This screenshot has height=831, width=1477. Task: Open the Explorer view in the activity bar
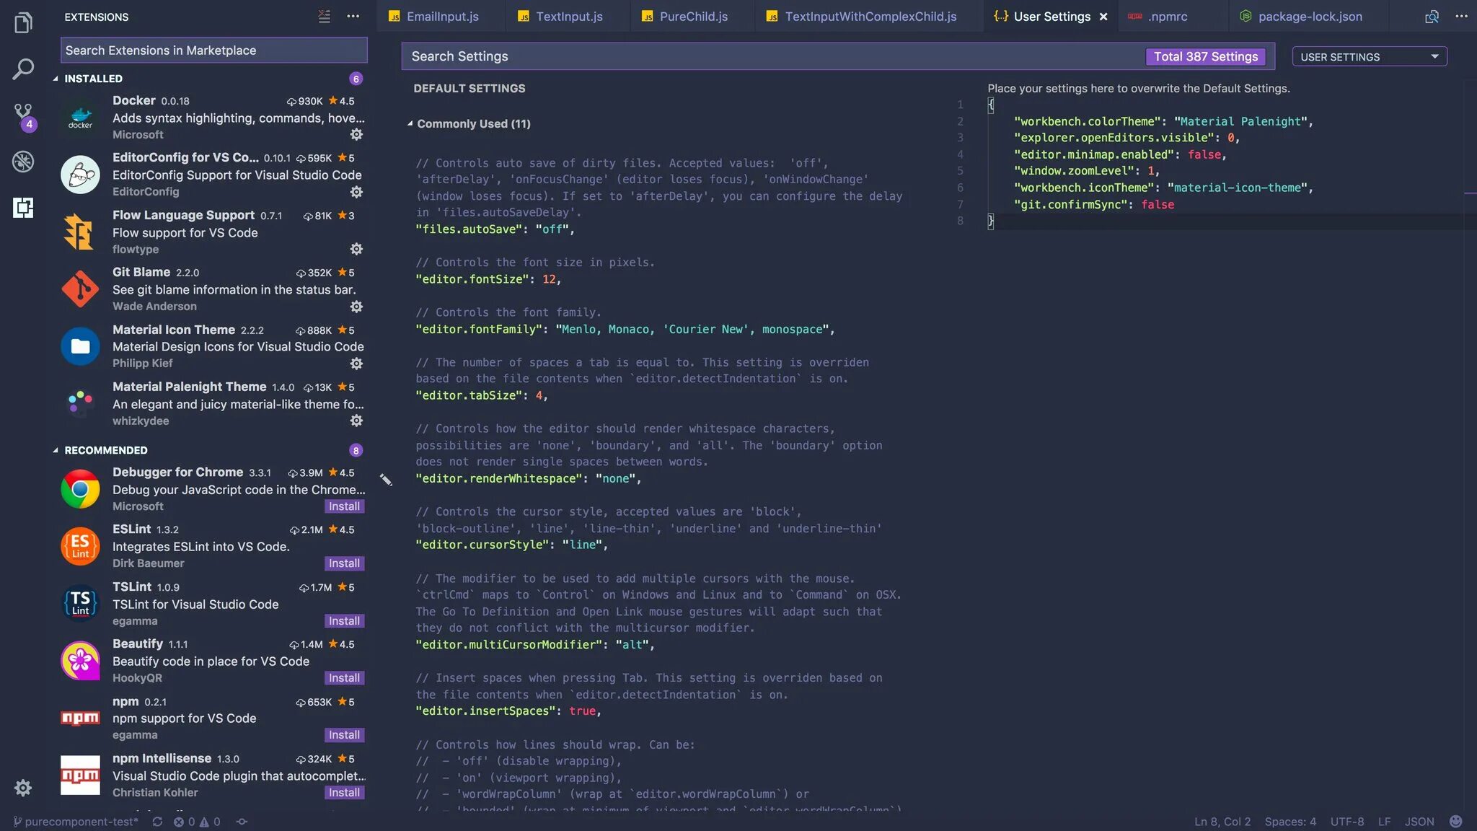point(23,23)
